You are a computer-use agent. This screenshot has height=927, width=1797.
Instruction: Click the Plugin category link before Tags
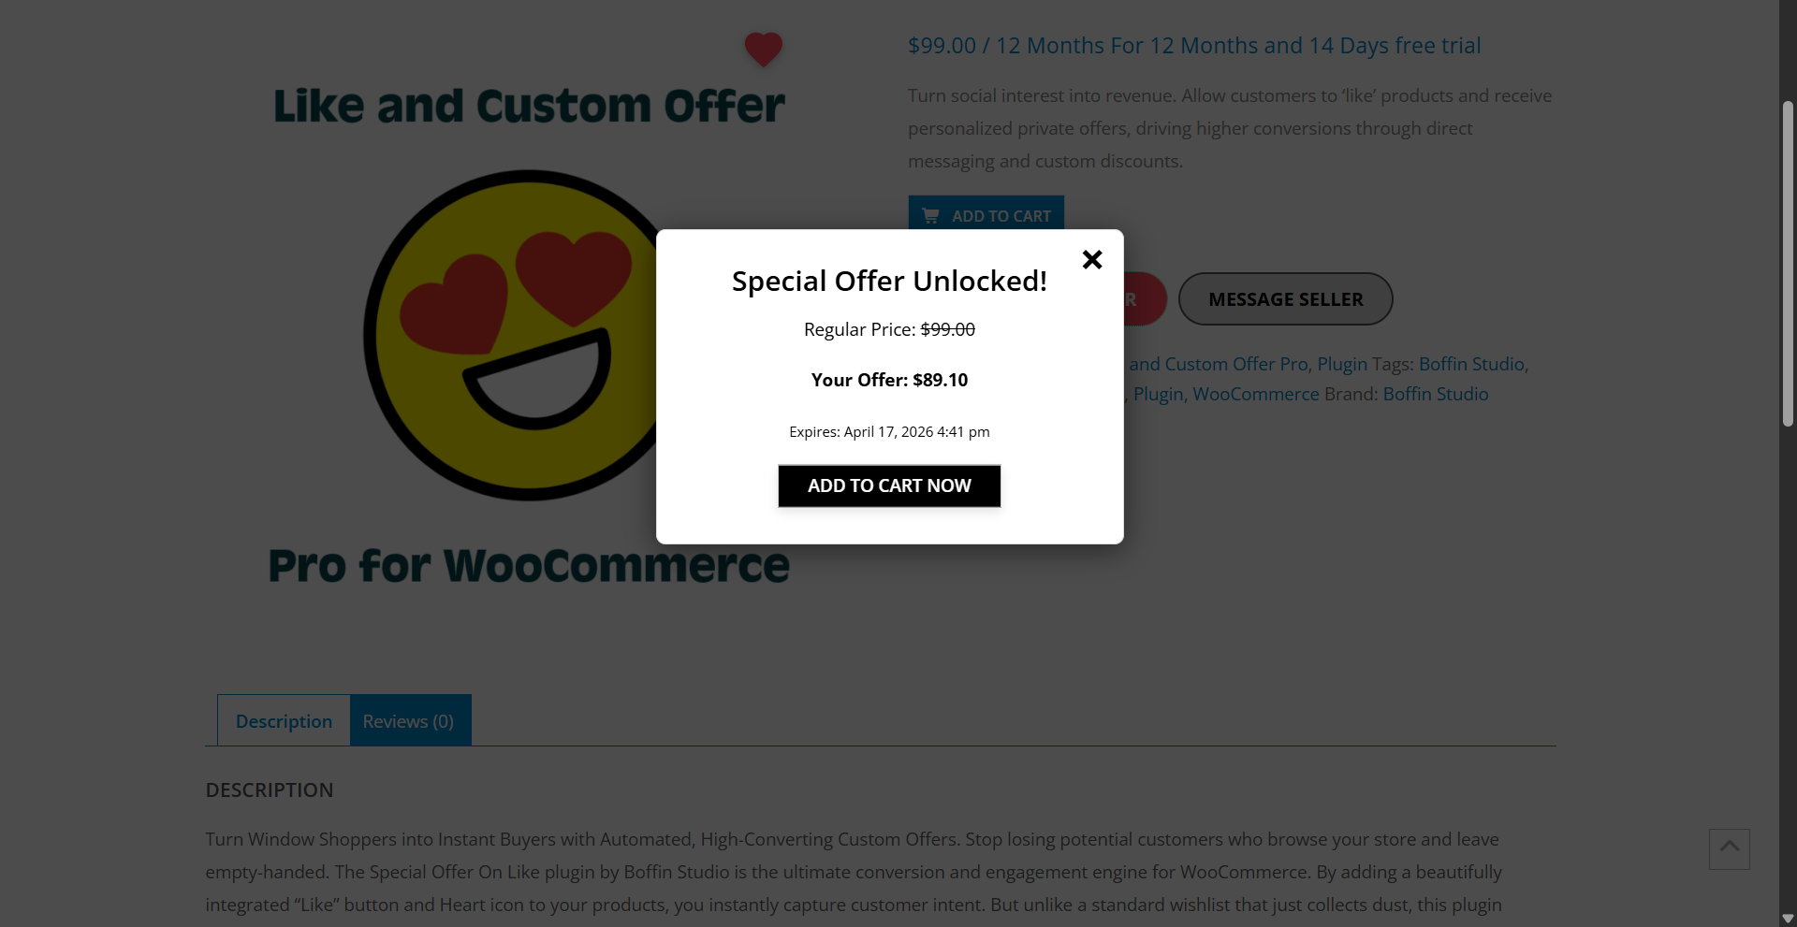point(1342,364)
